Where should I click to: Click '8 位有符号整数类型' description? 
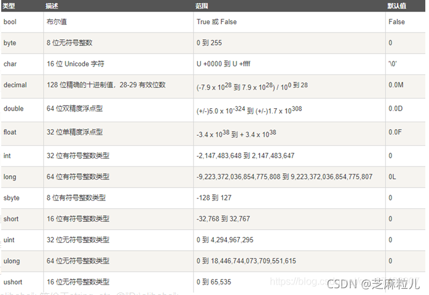point(76,198)
